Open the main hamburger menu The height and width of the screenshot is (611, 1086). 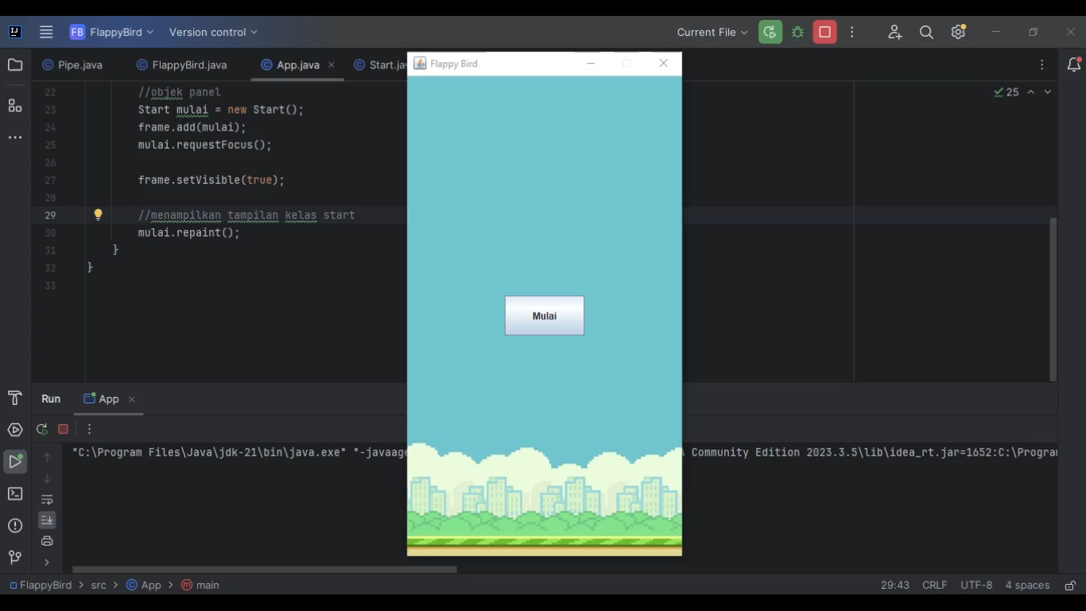tap(46, 32)
